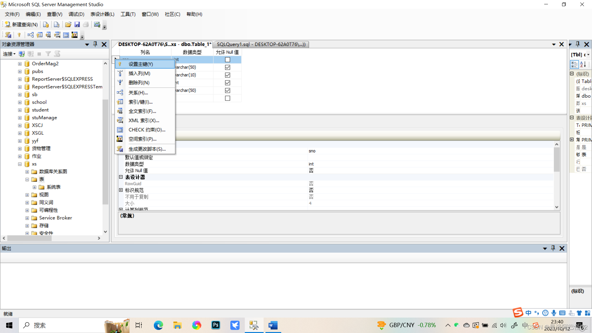The image size is (592, 333).
Task: Close the Object Explorer panel
Action: [x=104, y=44]
